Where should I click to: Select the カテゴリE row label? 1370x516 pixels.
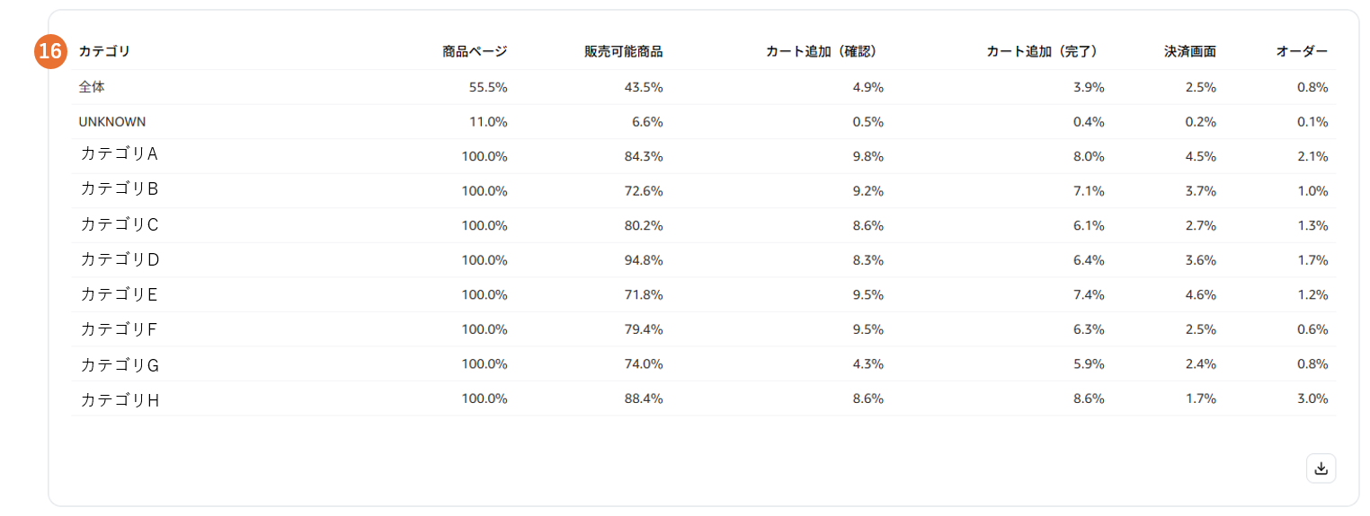[120, 294]
